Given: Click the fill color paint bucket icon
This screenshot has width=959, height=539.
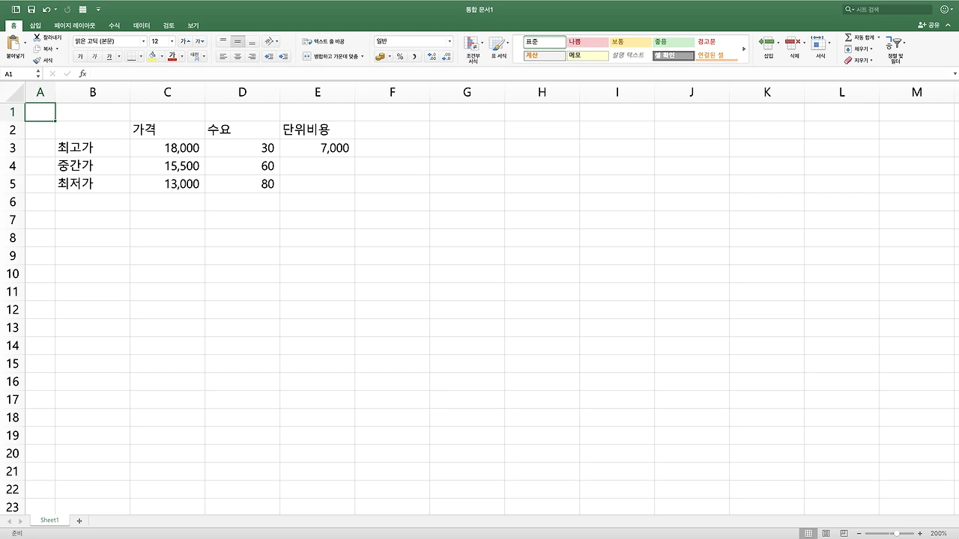Looking at the screenshot, I should (152, 56).
